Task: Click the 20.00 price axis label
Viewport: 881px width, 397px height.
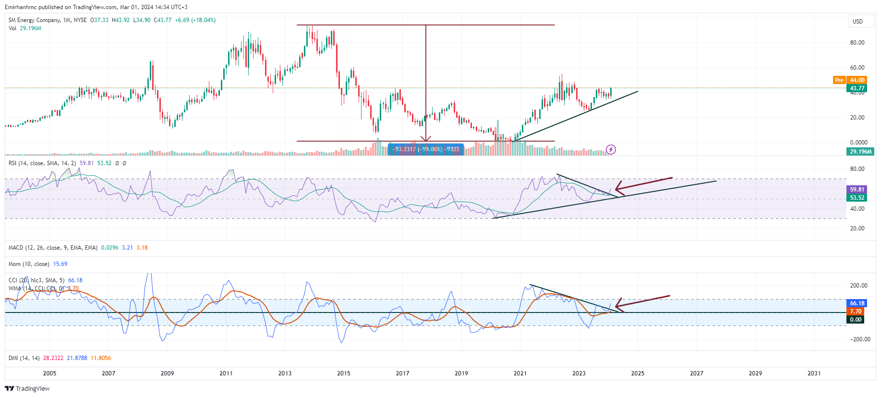Action: [857, 118]
